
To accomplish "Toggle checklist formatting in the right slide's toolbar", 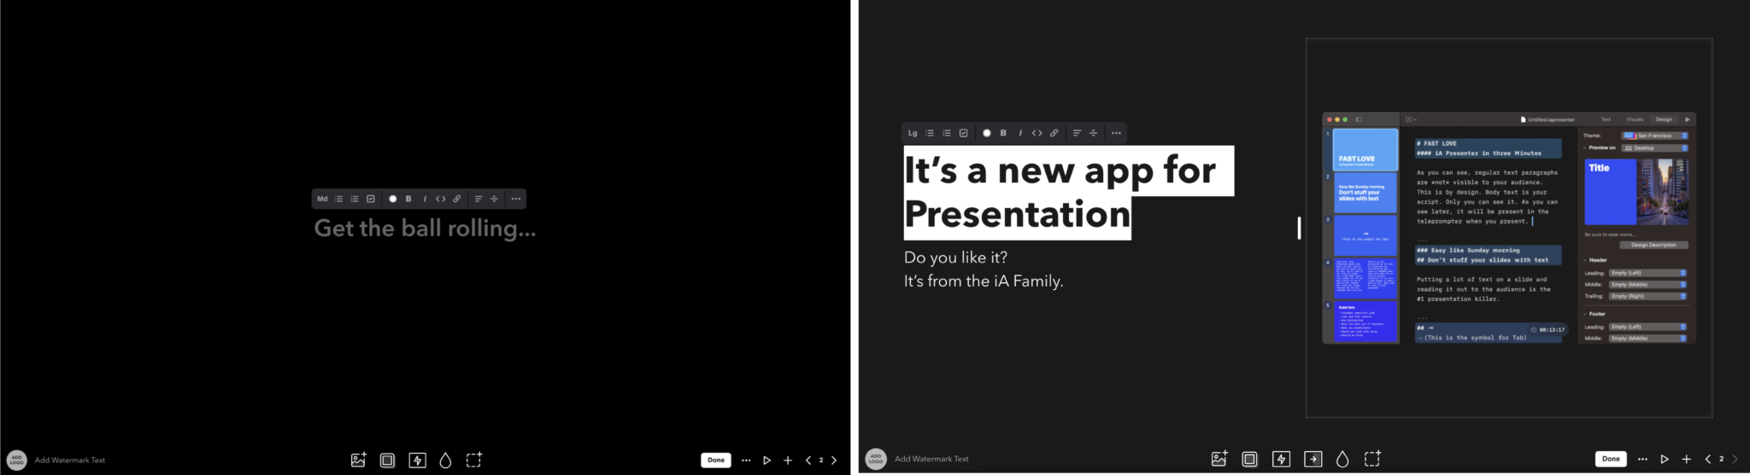I will pos(964,133).
